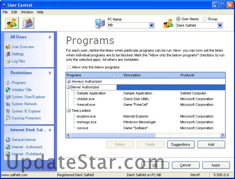The height and width of the screenshot is (179, 235).
Task: Enable Allow only the below programs
Action: [69, 67]
